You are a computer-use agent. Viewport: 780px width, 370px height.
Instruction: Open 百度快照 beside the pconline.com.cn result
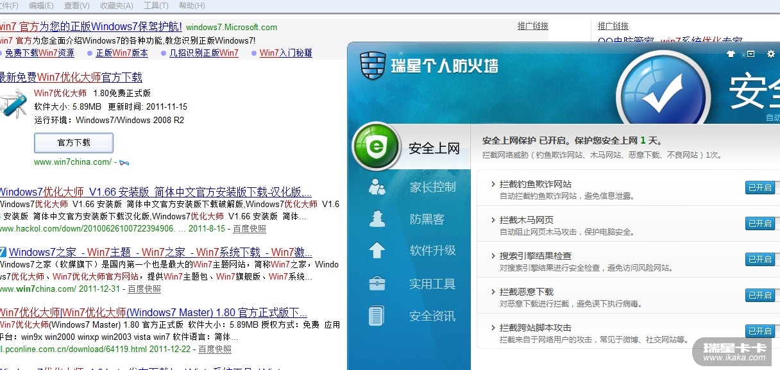pos(215,349)
